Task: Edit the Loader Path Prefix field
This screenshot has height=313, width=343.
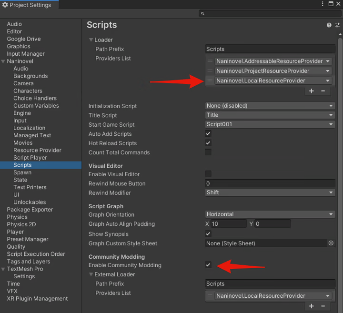Action: [270, 49]
